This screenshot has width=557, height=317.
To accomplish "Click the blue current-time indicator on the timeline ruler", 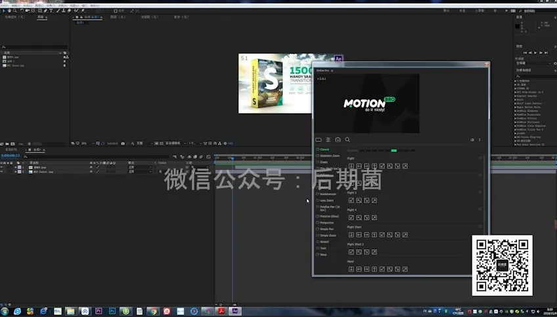I will [x=233, y=158].
